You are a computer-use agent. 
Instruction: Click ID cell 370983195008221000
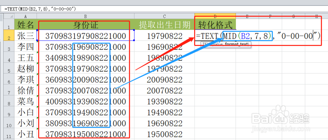click(x=86, y=134)
